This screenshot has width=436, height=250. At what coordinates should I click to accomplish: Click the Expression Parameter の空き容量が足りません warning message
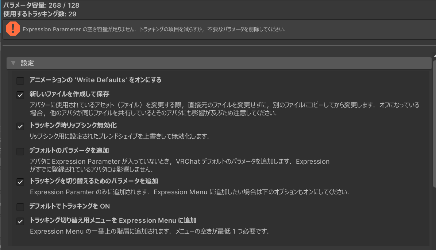coord(154,29)
